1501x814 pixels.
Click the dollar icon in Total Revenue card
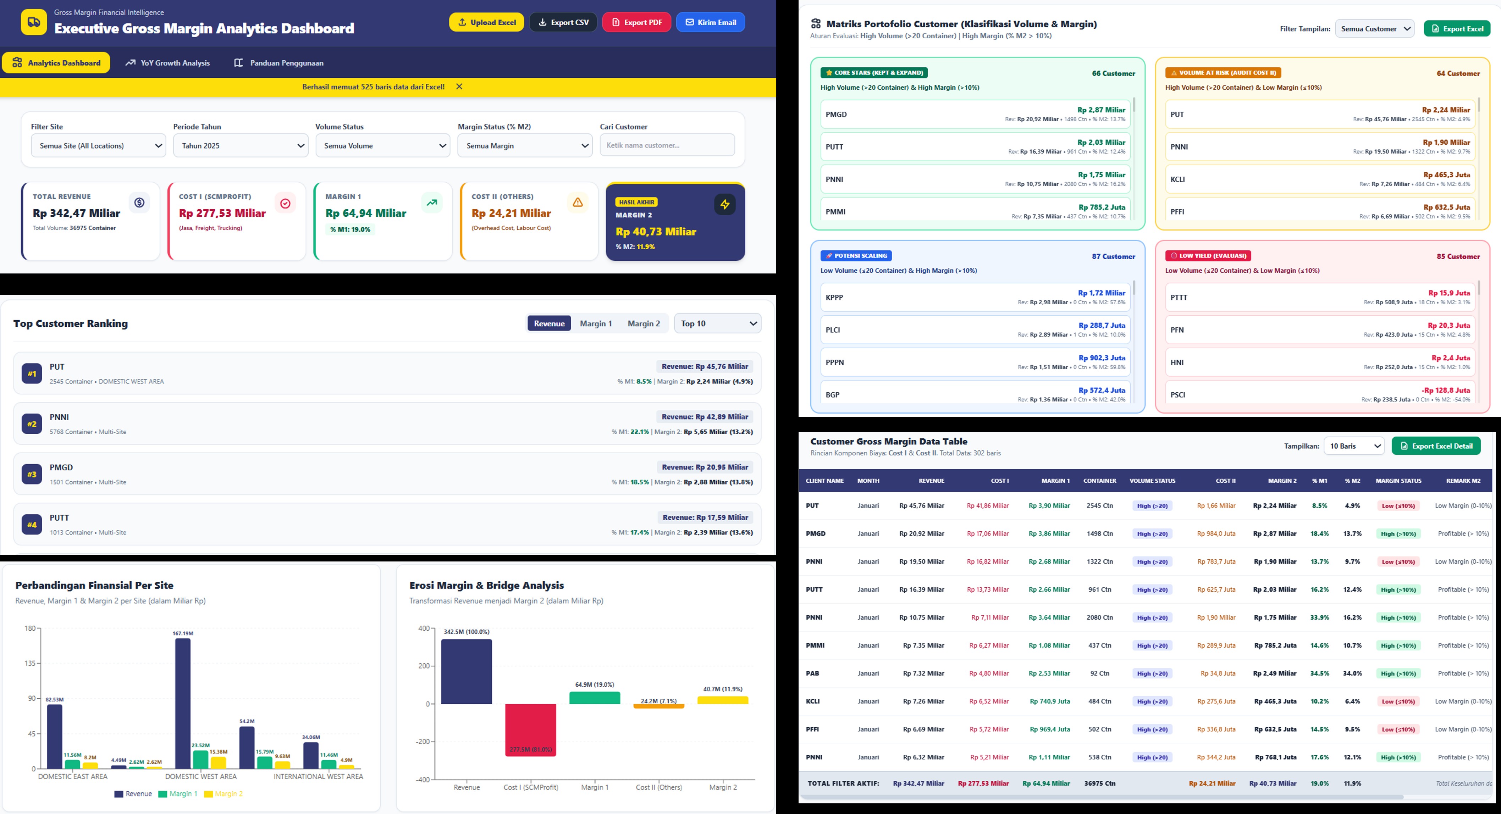point(139,203)
